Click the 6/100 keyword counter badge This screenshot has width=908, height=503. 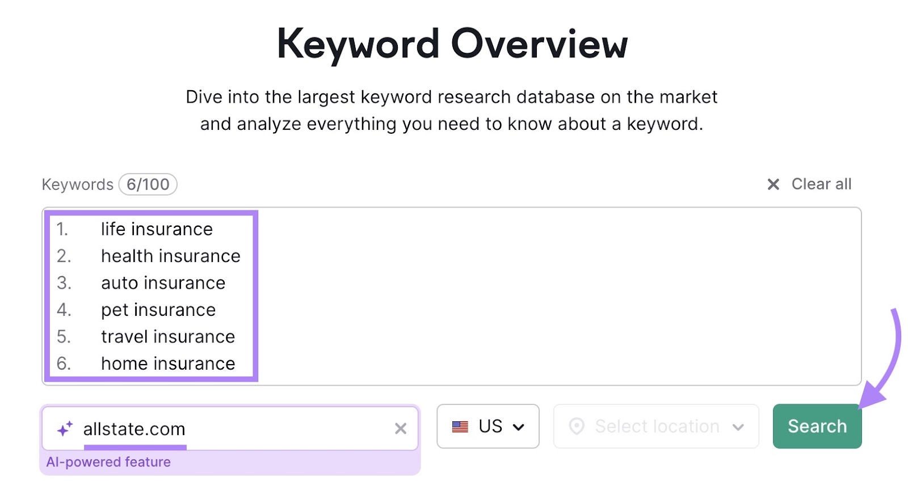pos(148,184)
